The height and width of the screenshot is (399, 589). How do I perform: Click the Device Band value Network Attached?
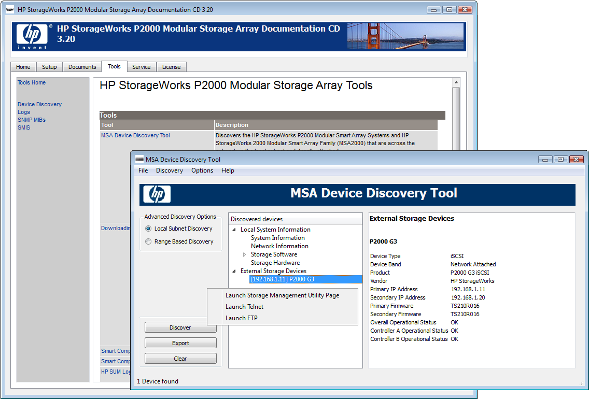click(473, 265)
